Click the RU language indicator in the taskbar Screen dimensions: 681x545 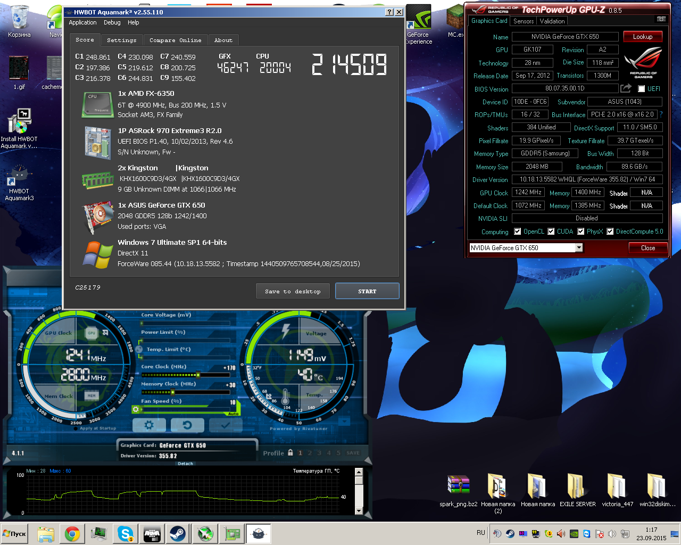(481, 533)
